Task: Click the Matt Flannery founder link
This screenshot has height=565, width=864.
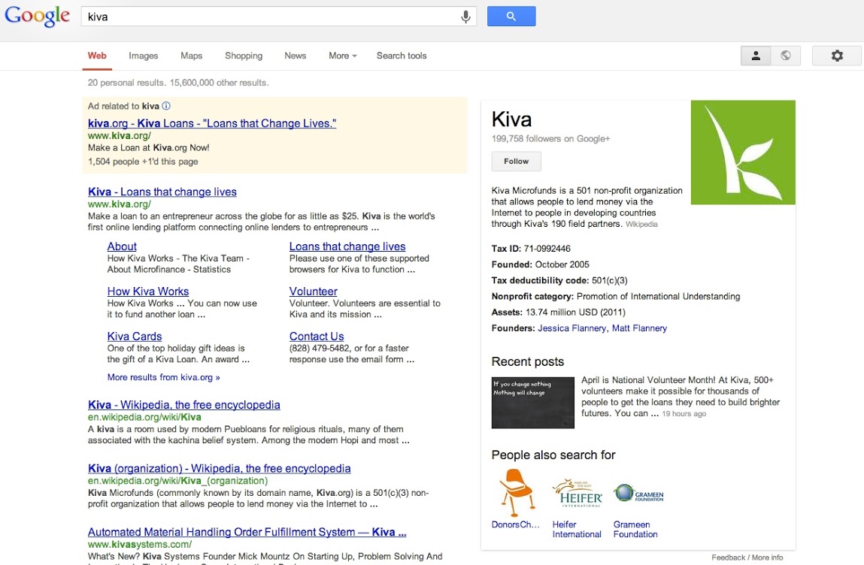Action: tap(639, 328)
